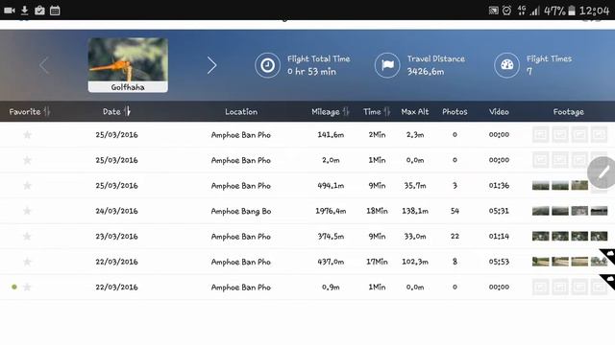This screenshot has height=345, width=615.
Task: Open the calendar status bar notification
Action: click(x=55, y=11)
